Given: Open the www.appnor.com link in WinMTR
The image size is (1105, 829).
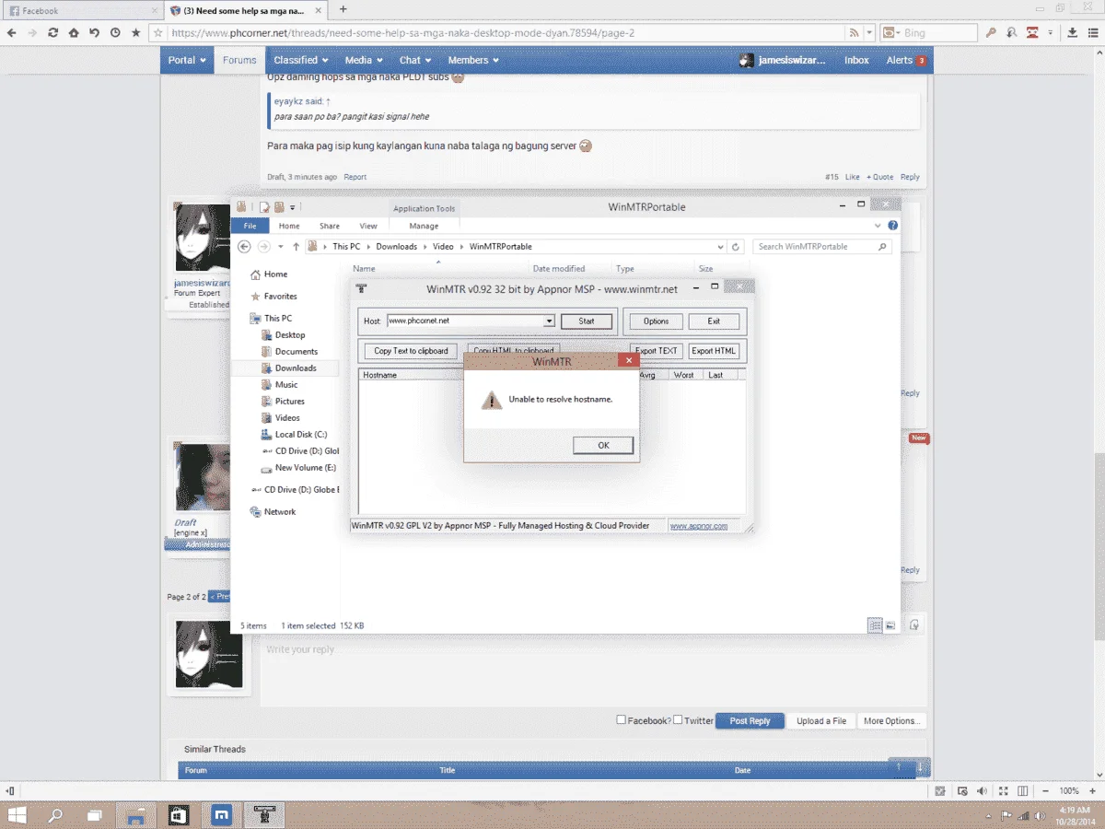Looking at the screenshot, I should 698,526.
